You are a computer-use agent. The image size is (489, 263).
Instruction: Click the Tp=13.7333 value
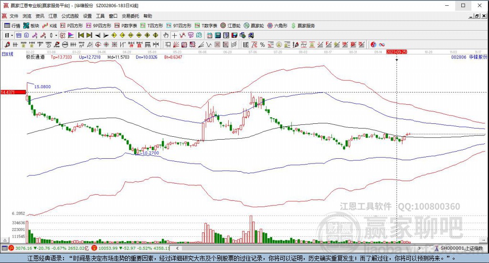(x=61, y=57)
